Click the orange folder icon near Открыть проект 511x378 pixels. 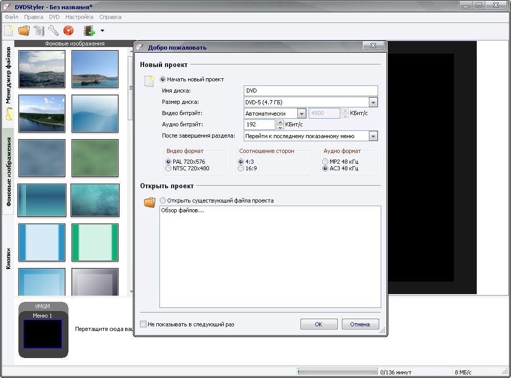click(150, 202)
